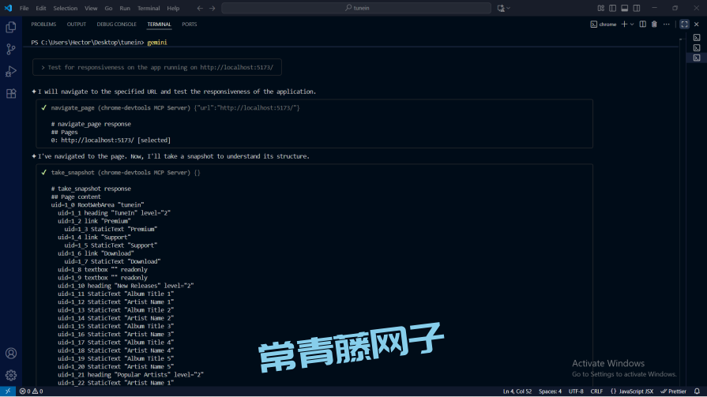The width and height of the screenshot is (707, 397).
Task: Open the Copilot chat dropdown in title bar
Action: [508, 8]
